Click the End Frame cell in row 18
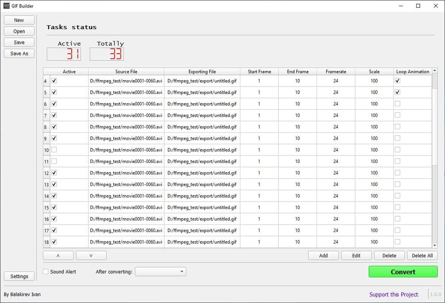This screenshot has height=303, width=445. point(298,242)
